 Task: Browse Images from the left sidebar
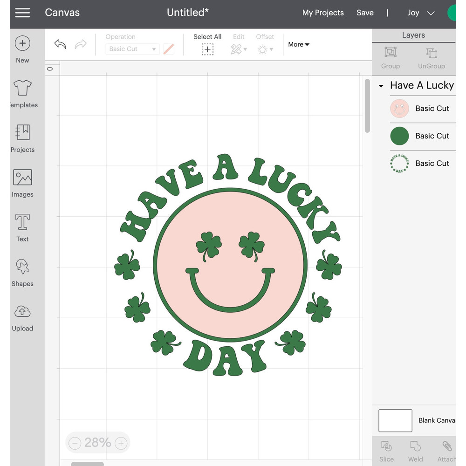click(x=22, y=182)
